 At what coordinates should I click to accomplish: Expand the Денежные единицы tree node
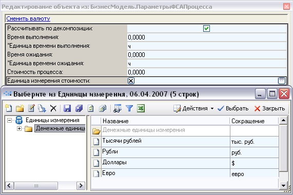click(19, 128)
